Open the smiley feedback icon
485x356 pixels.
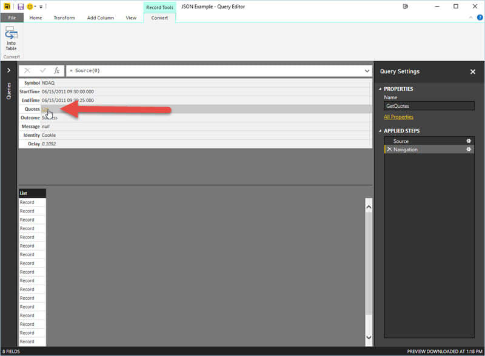30,7
